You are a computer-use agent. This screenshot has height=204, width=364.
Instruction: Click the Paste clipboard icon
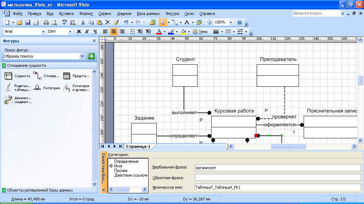pyautogui.click(x=100, y=22)
